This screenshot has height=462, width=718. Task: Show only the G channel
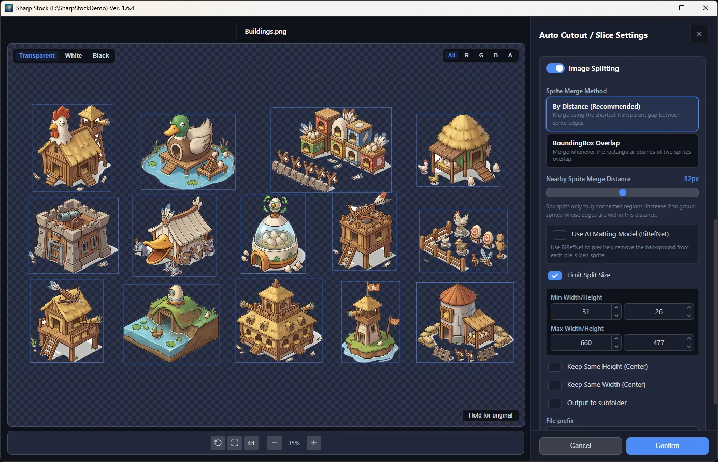point(481,55)
